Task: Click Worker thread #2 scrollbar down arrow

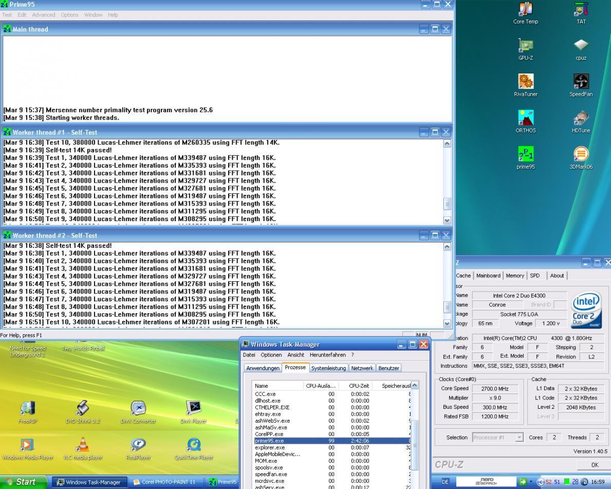Action: [x=447, y=323]
